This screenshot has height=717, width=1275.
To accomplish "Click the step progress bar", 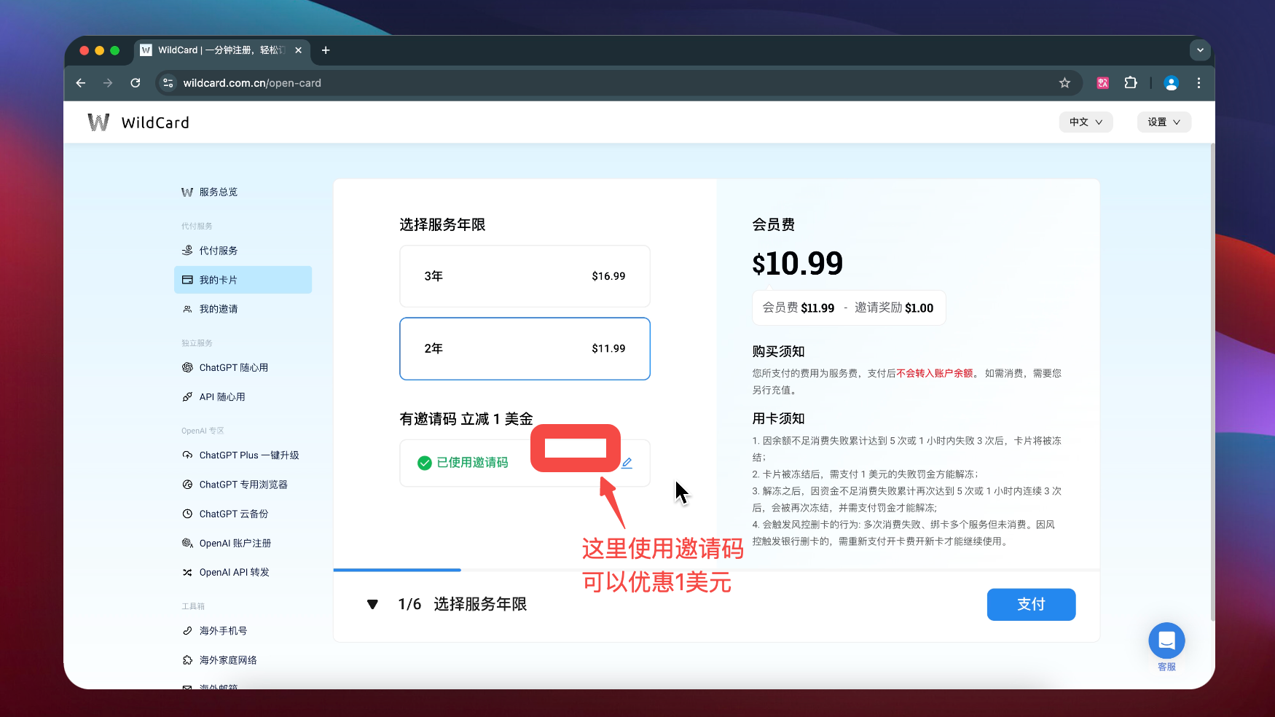I will tap(717, 570).
